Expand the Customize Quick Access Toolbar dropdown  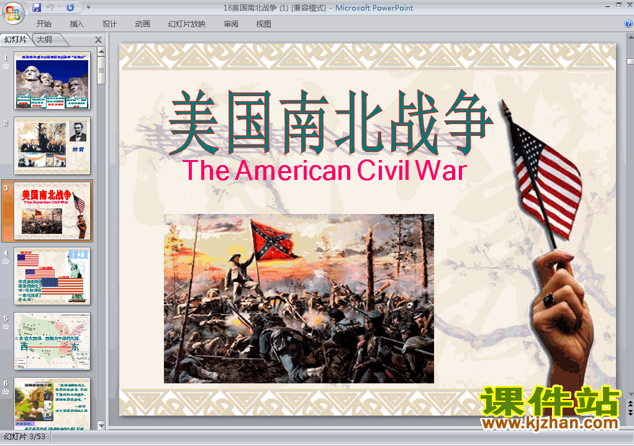click(88, 7)
